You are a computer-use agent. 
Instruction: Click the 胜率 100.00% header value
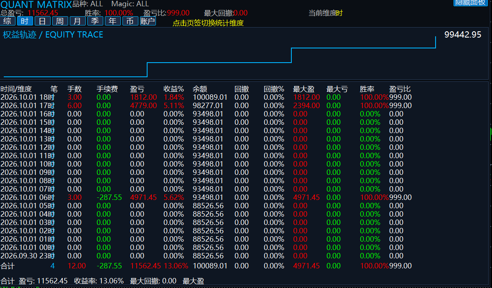(x=119, y=13)
